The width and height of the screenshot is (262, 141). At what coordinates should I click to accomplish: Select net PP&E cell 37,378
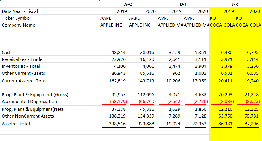[114, 109]
